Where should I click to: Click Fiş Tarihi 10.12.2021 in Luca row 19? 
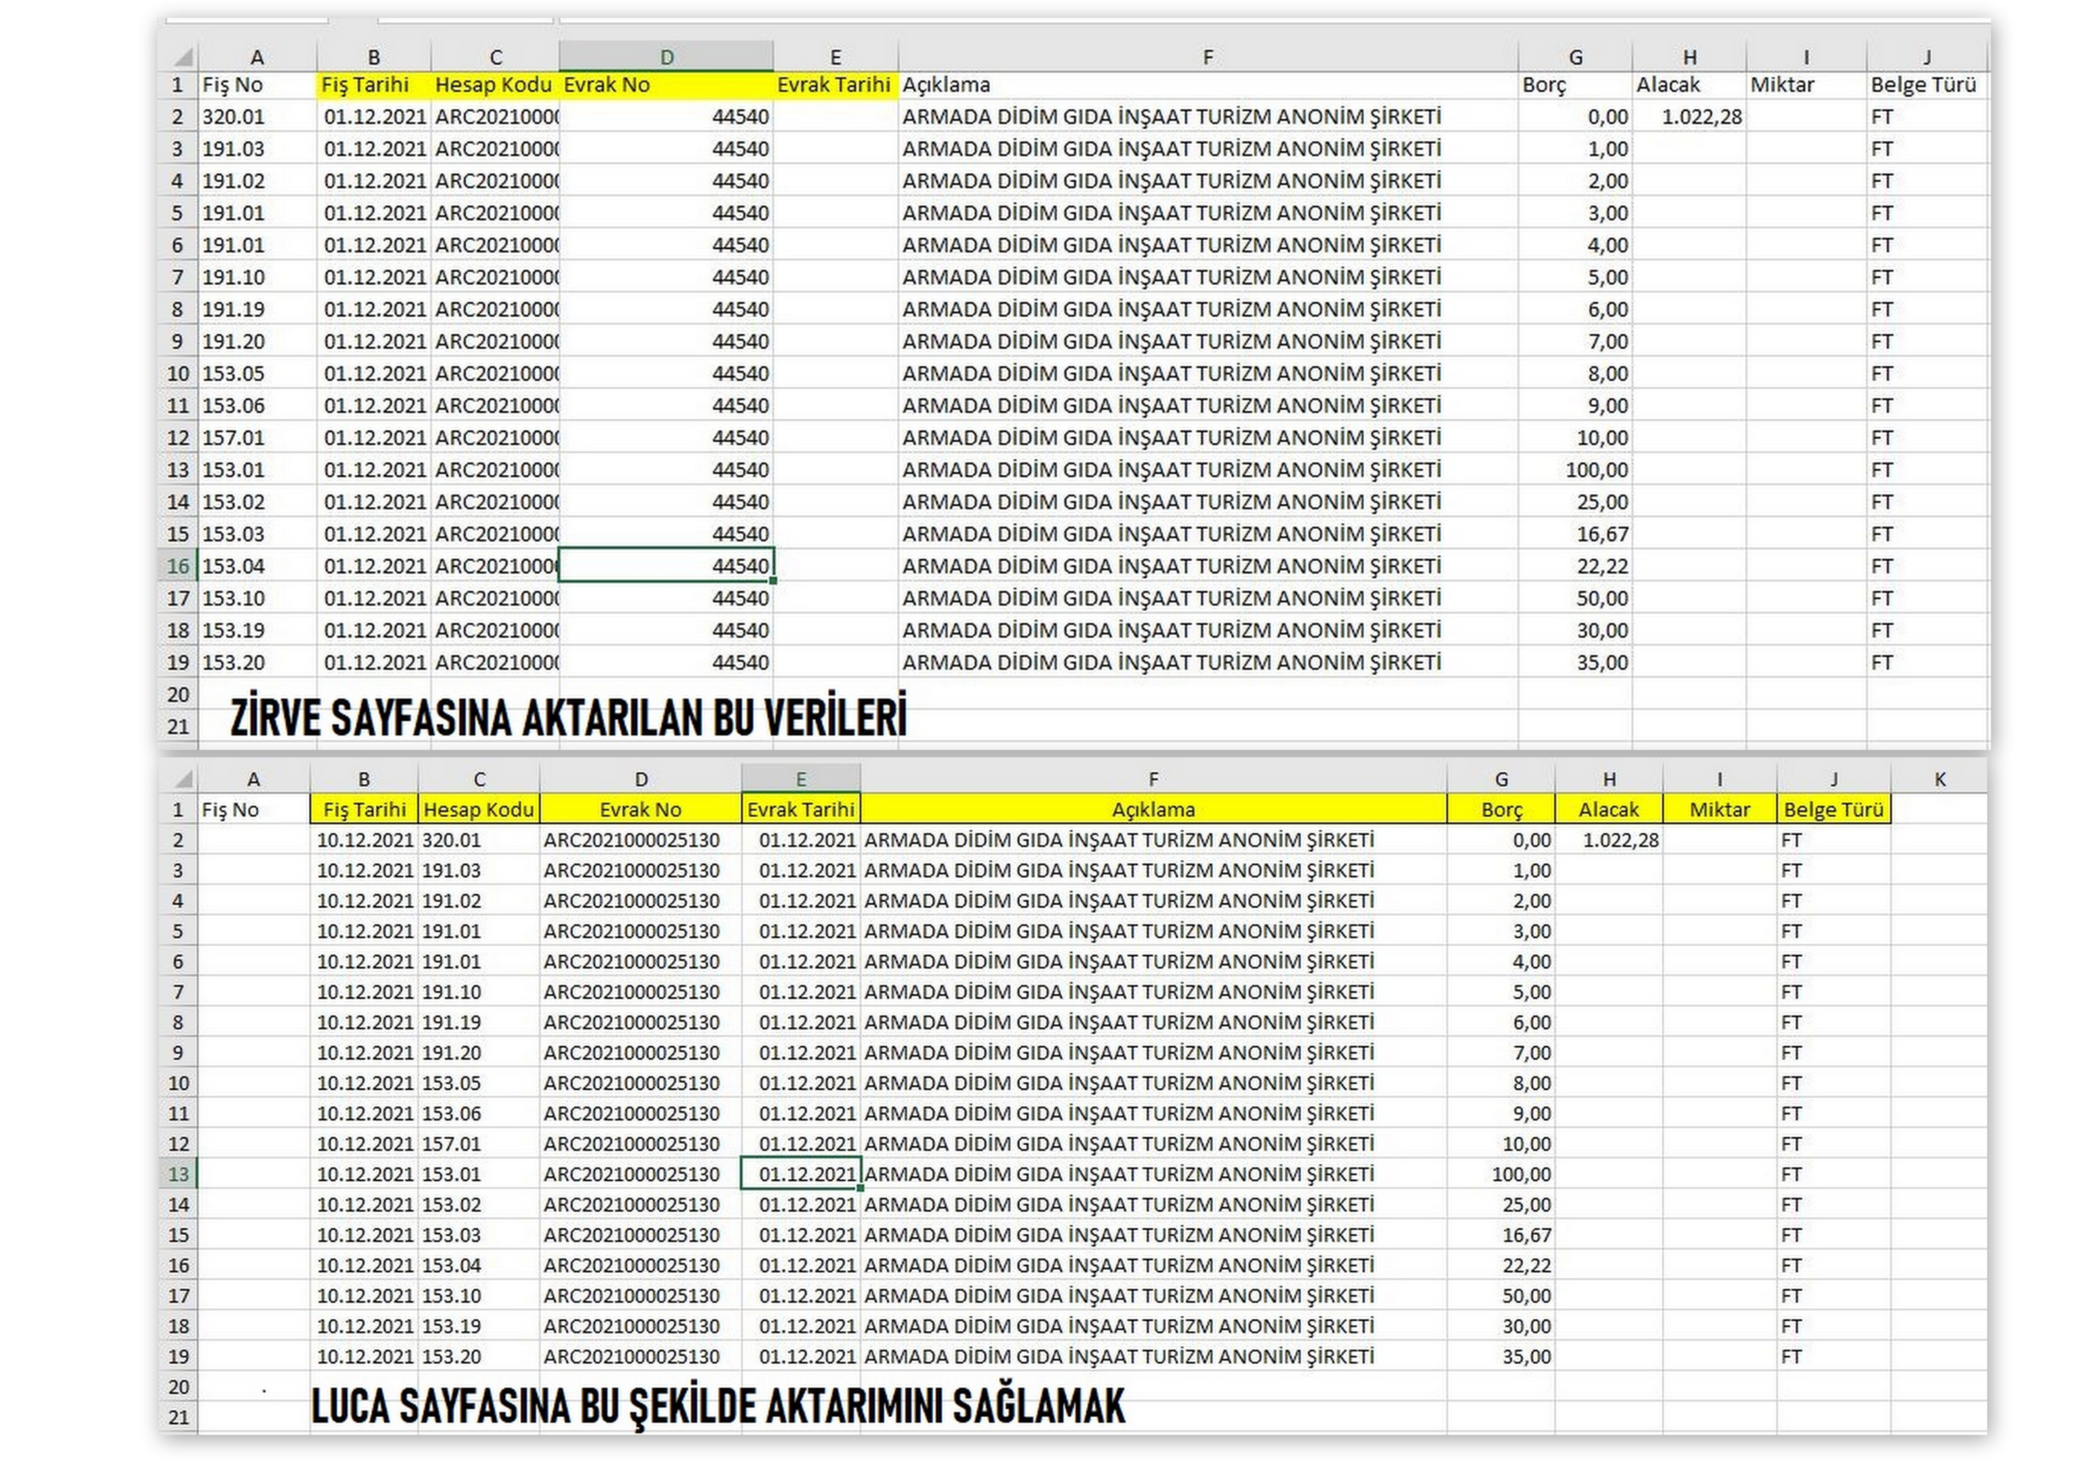click(364, 1357)
